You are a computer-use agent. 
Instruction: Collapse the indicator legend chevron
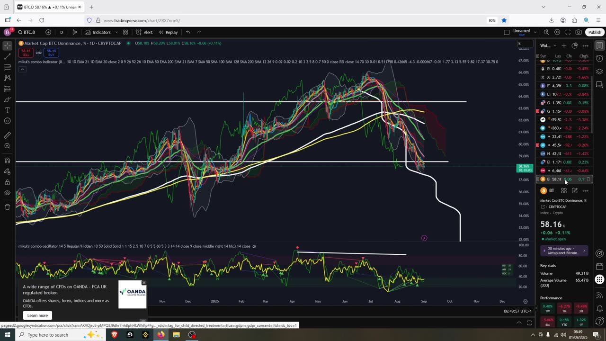pos(22,69)
